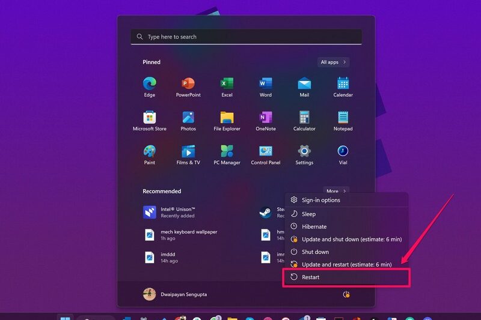The width and height of the screenshot is (481, 320).
Task: Click the search box in Start menu
Action: [x=246, y=37]
